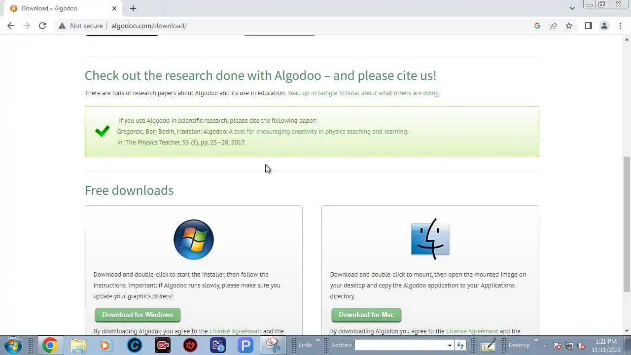
Task: Reload the Algodoo download page
Action: [x=42, y=26]
